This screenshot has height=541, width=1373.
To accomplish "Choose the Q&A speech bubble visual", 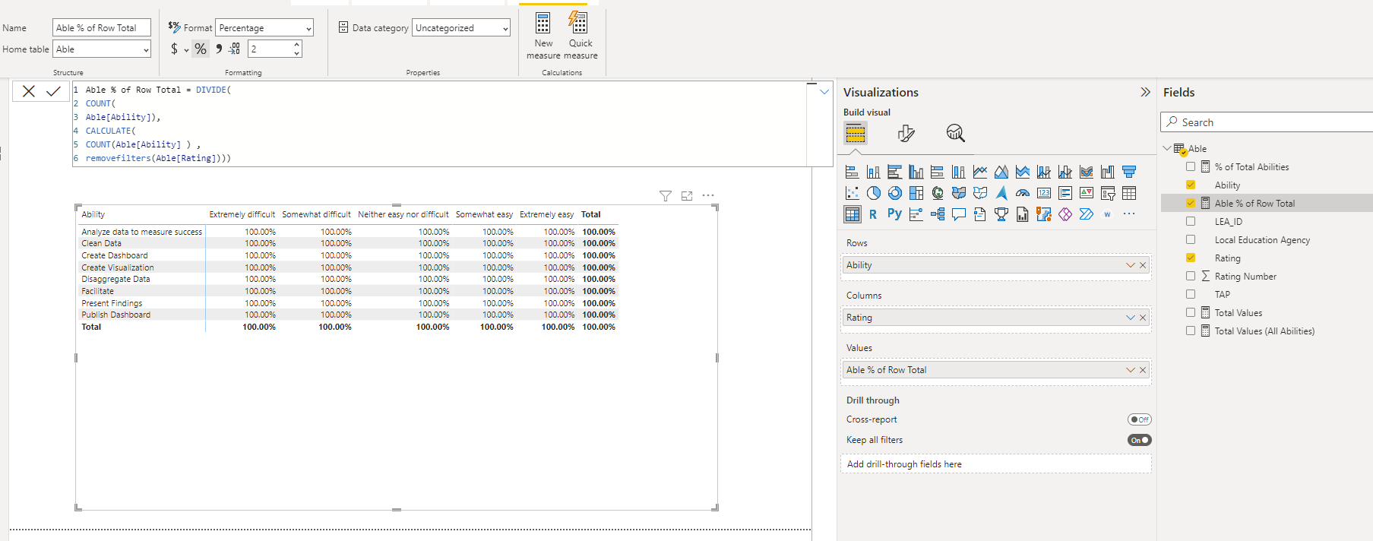I will (959, 214).
